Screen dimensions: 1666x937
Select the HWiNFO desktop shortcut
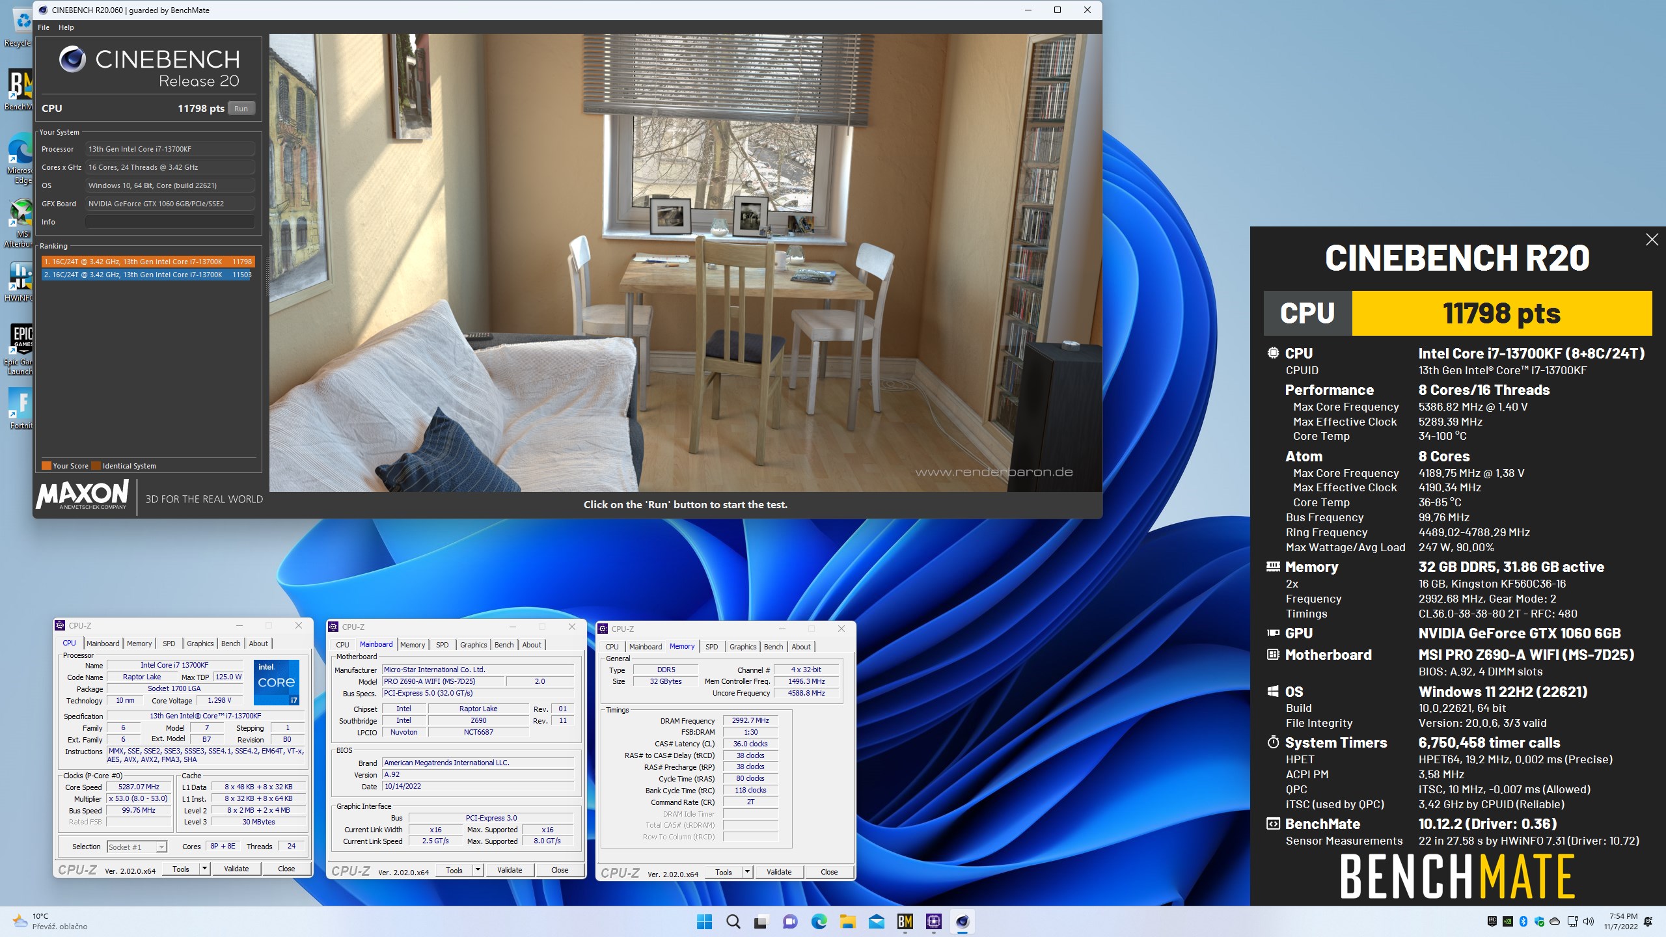pyautogui.click(x=18, y=281)
